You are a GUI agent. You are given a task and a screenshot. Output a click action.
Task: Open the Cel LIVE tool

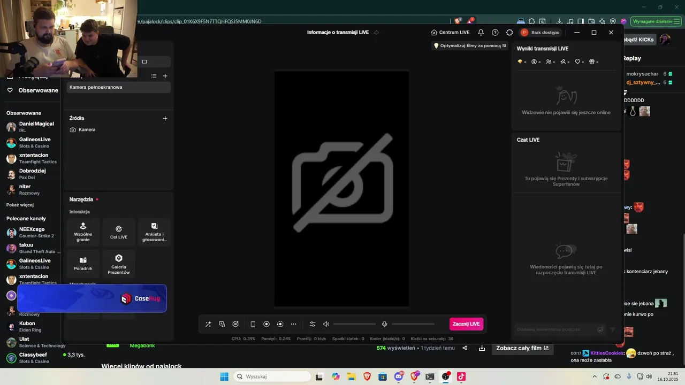[119, 232]
